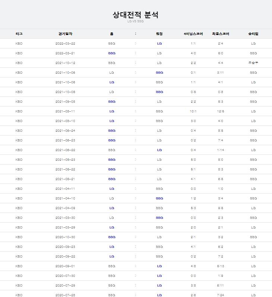272x297 pixels.
Task: Select the date cell 2021-10-12
Action: (x=65, y=63)
